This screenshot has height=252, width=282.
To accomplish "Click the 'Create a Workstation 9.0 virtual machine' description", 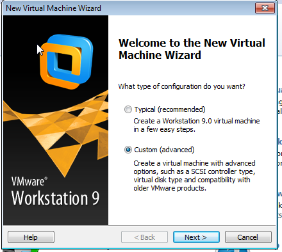I will 197,125.
